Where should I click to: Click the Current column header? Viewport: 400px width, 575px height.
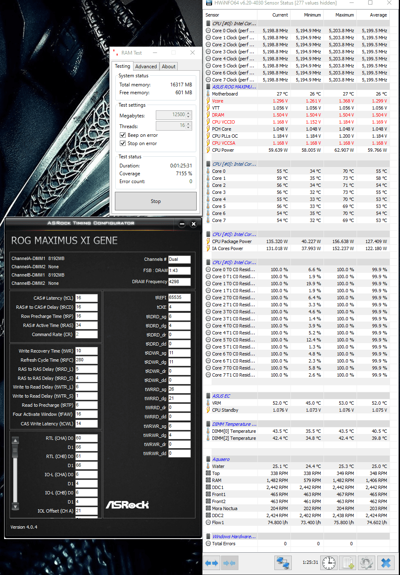point(275,15)
